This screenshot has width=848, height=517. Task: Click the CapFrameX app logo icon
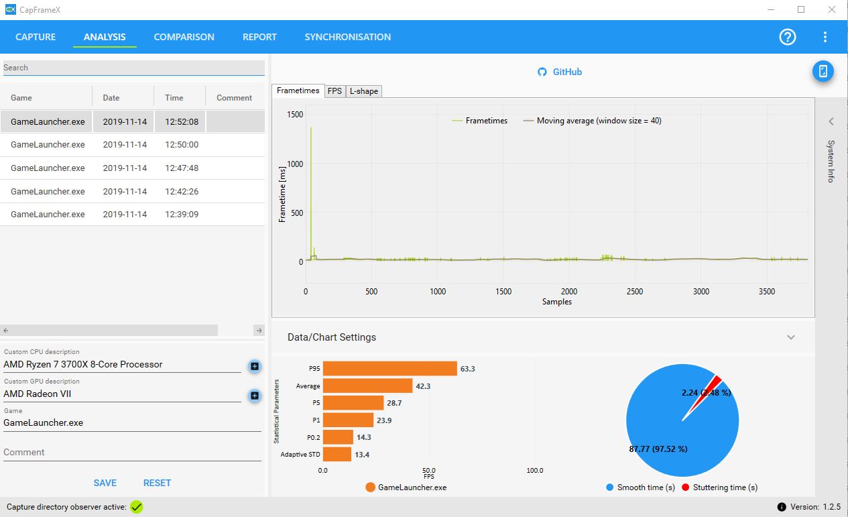pyautogui.click(x=10, y=9)
